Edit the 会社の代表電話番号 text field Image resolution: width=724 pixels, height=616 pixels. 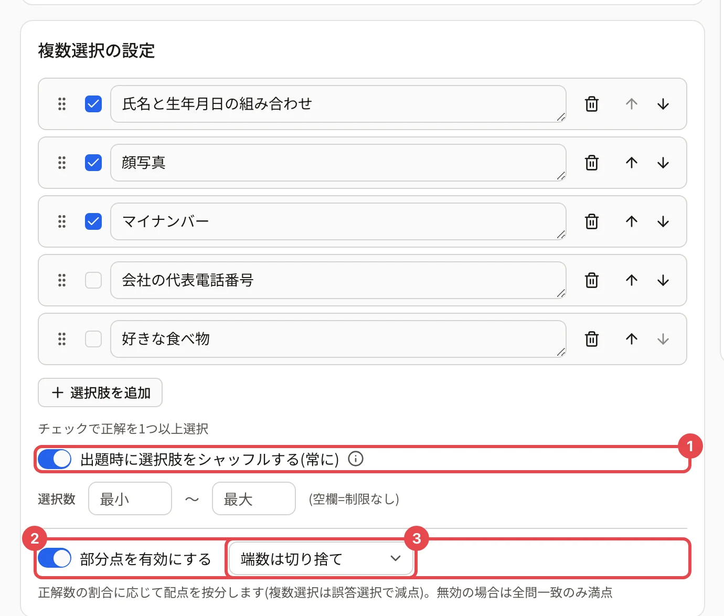point(338,280)
